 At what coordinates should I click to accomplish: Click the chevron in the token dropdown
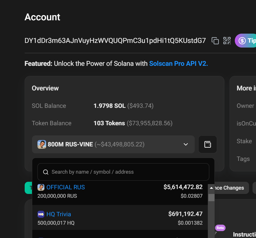click(186, 144)
